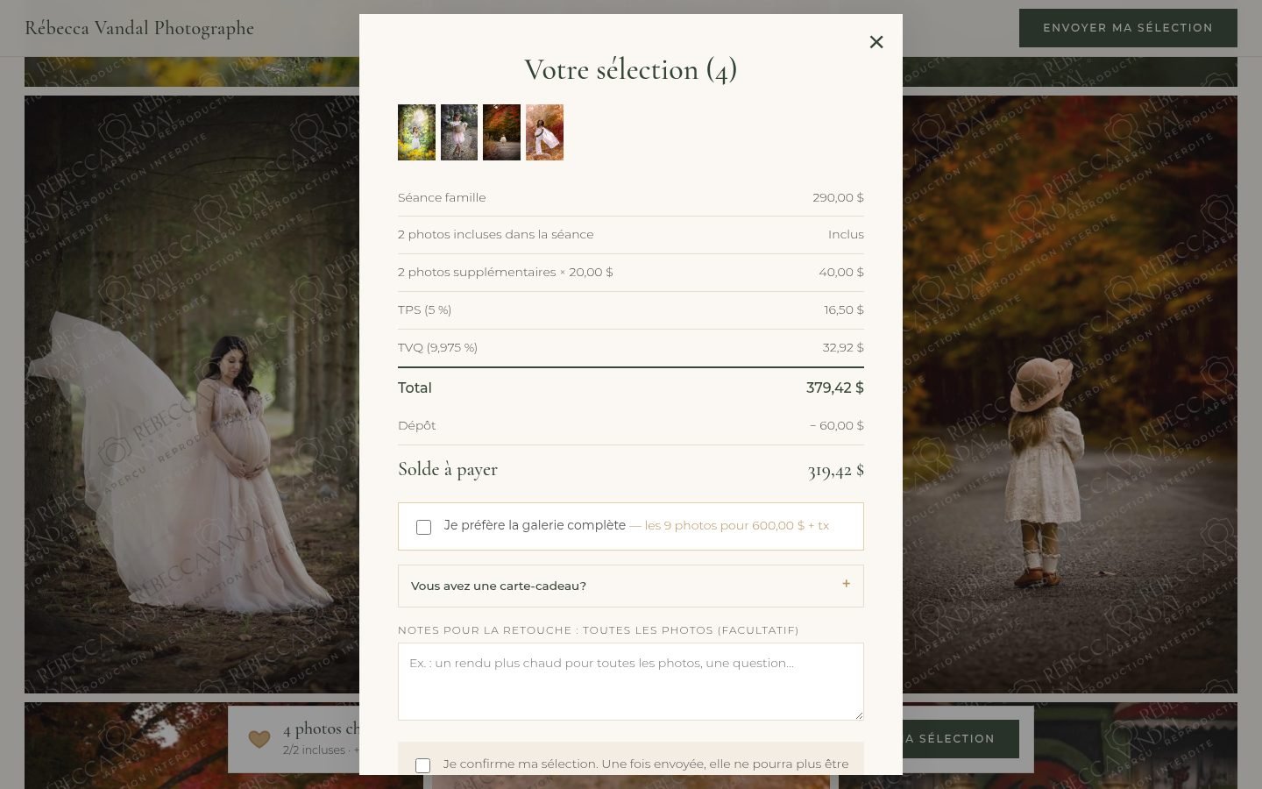Click the 'Inclus' value
This screenshot has width=1262, height=789.
coord(846,234)
